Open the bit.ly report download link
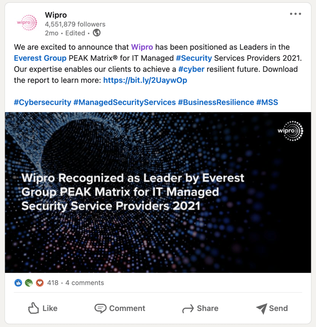The image size is (316, 327). [x=145, y=80]
